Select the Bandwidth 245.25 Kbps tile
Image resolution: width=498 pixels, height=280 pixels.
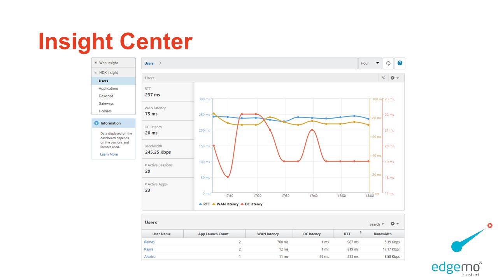click(x=168, y=149)
